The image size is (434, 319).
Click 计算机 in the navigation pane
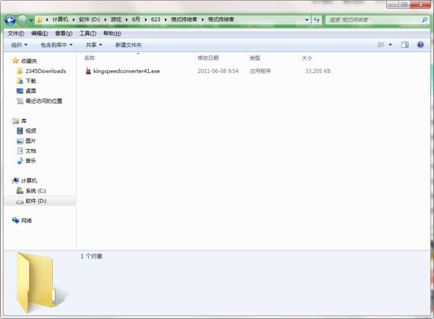[x=29, y=181]
